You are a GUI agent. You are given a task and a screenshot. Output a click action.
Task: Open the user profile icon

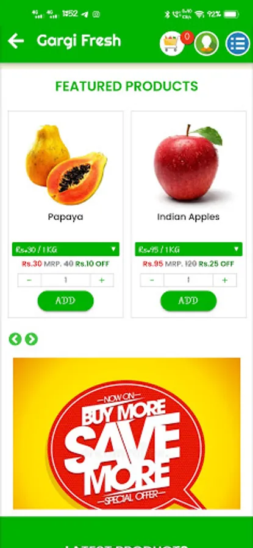click(207, 44)
